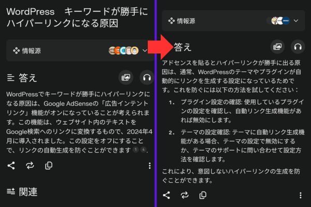Click the 情報源 label in left panel

click(31, 51)
